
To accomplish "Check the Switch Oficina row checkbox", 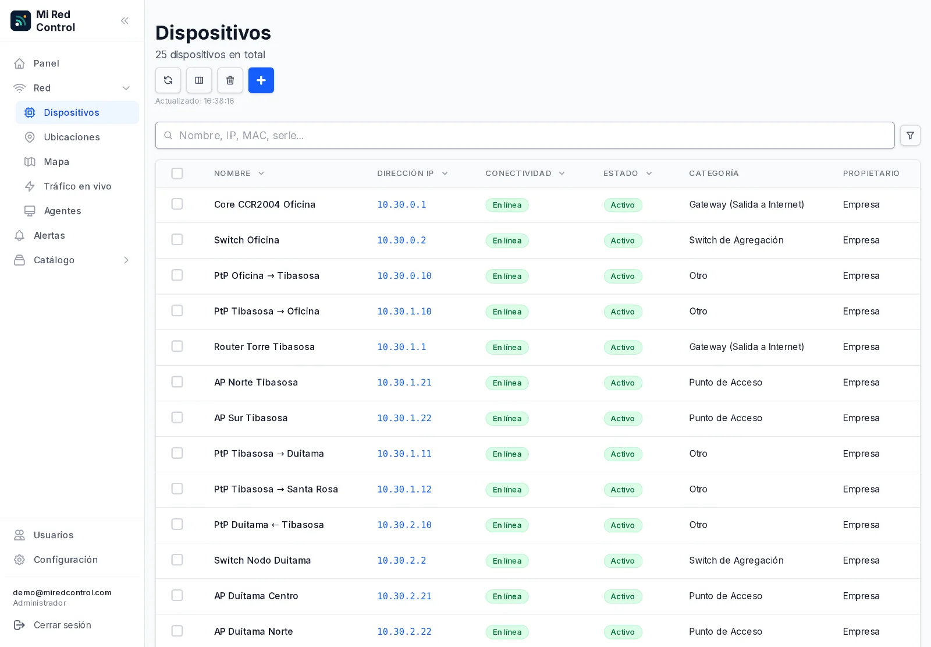I will pos(177,239).
